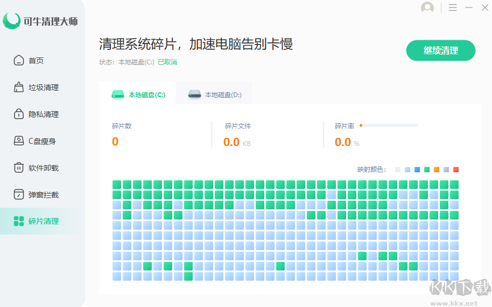This screenshot has height=307, width=492.
Task: Click the orange legend swatch
Action: point(437,170)
